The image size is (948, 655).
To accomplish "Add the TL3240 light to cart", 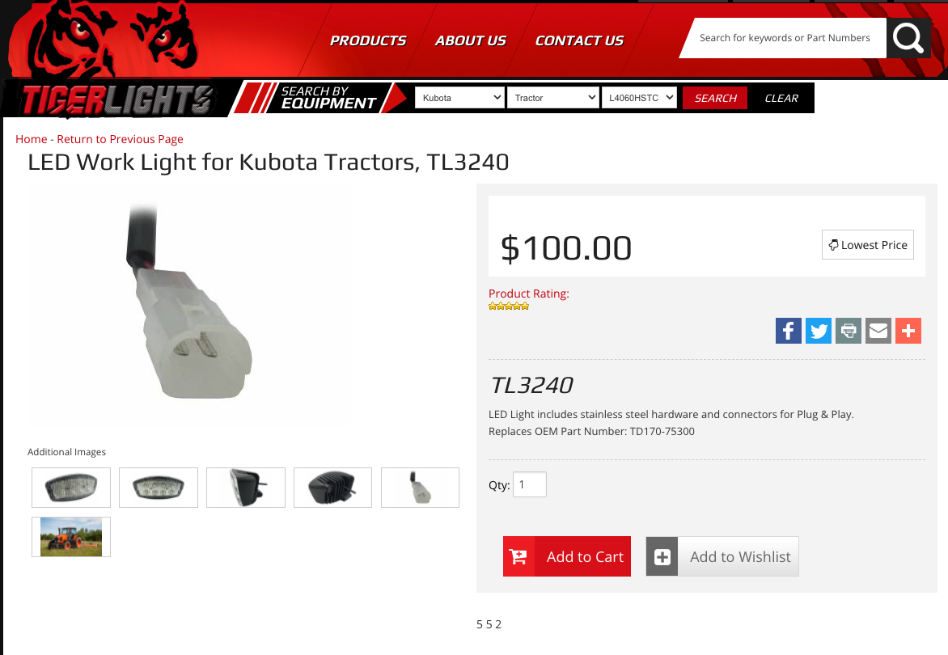I will point(566,556).
